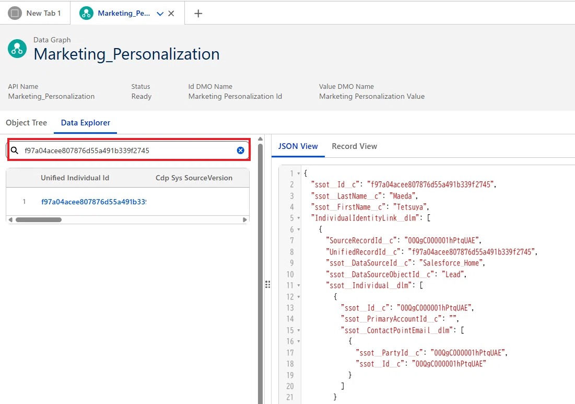Collapse ssot__Individual__dlm array at line 11
The width and height of the screenshot is (575, 404).
coord(299,285)
